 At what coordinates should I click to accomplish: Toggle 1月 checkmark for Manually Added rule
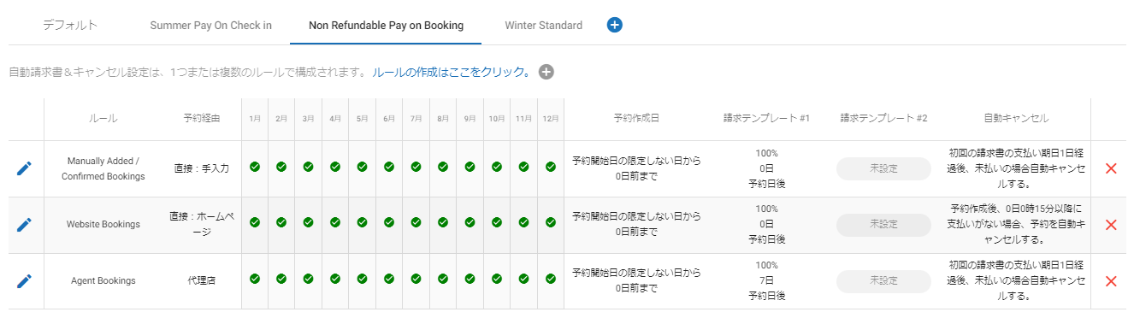coord(255,167)
